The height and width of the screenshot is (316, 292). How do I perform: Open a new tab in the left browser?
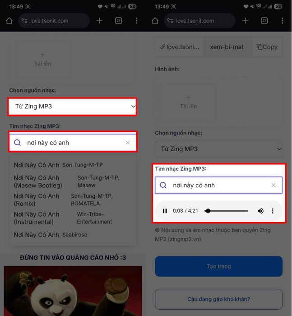coord(100,21)
